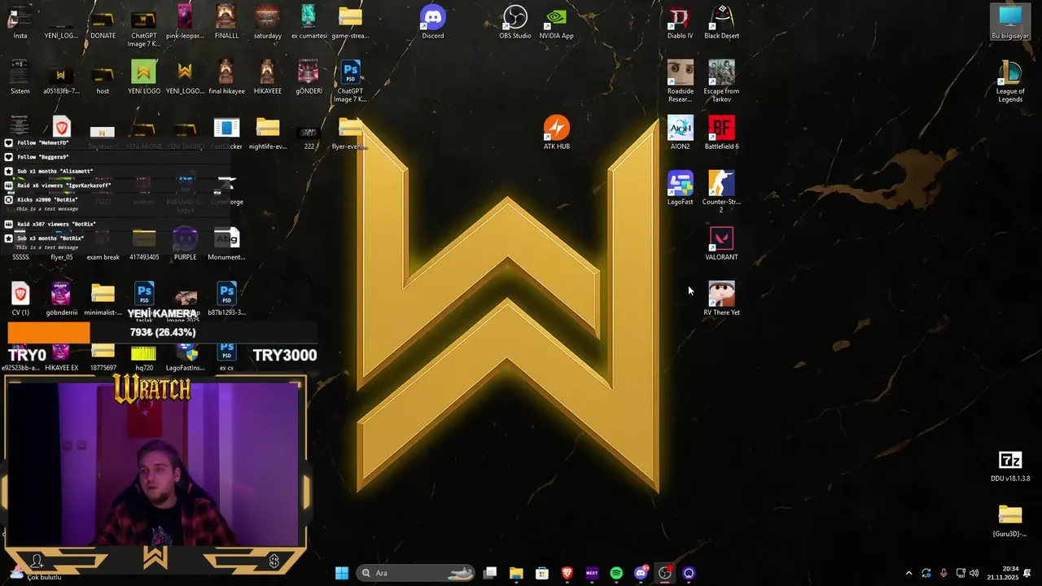Select the PURPLE desktop icon

tap(185, 243)
